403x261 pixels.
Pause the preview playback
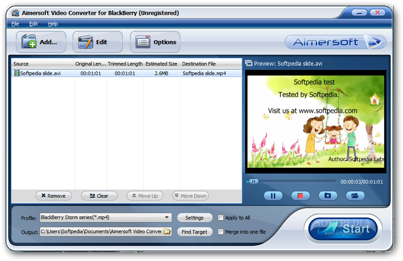273,196
